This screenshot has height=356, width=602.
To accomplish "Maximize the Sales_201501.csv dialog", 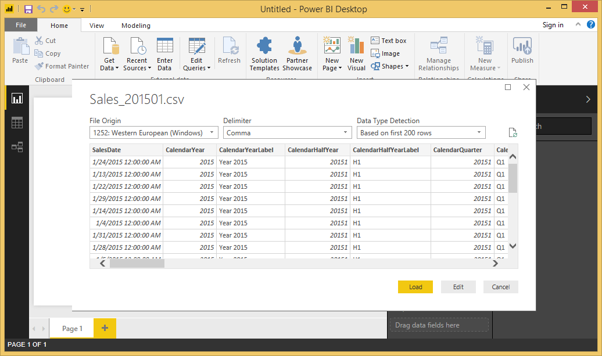I will [507, 87].
